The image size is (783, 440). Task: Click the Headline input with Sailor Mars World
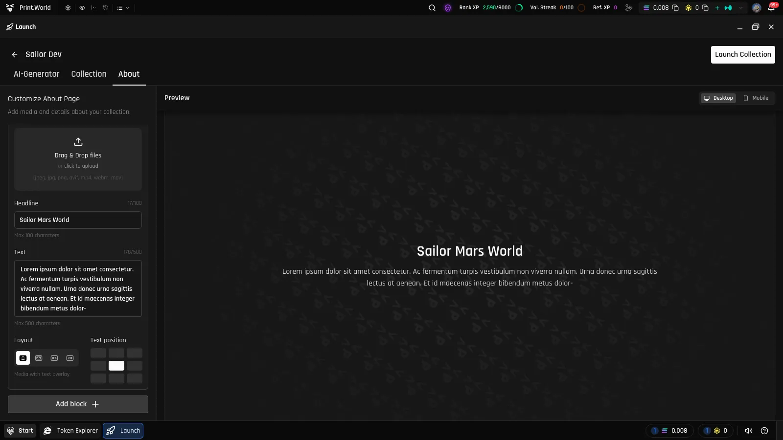78,220
